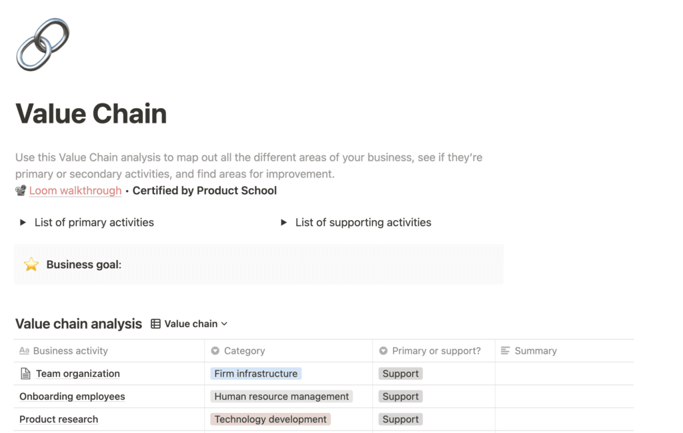Expand List of primary activities
683x433 pixels.
pyautogui.click(x=22, y=222)
